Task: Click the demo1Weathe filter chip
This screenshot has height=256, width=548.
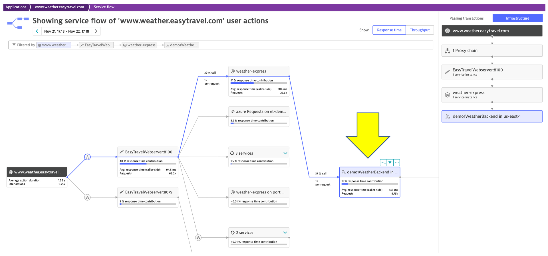Action: coord(182,45)
